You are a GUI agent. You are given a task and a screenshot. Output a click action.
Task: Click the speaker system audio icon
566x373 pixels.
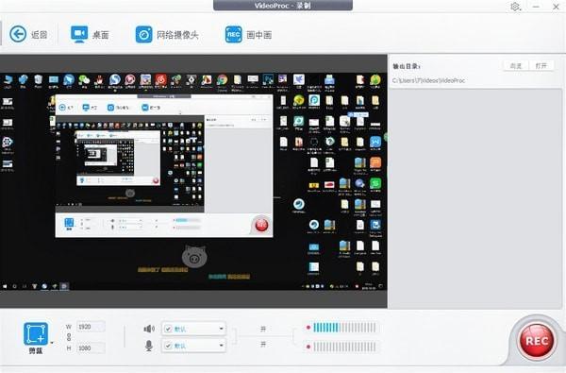tap(149, 329)
